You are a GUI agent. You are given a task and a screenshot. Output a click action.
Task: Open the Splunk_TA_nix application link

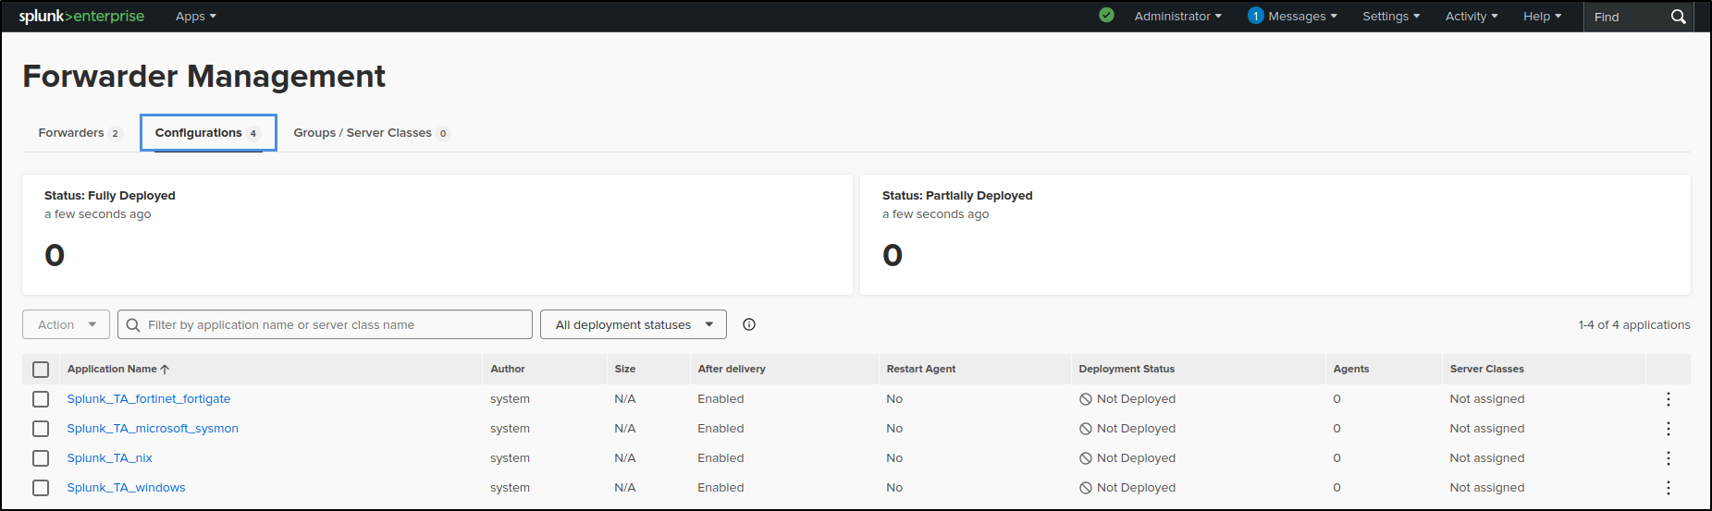(109, 458)
